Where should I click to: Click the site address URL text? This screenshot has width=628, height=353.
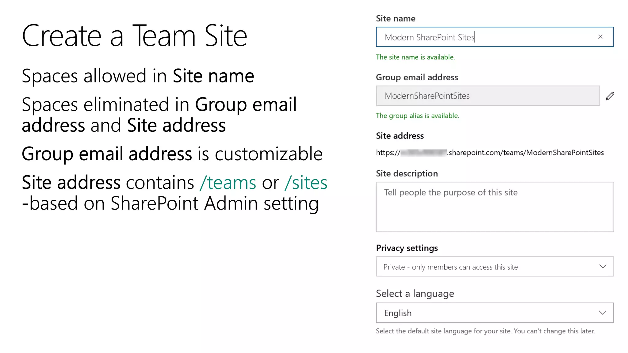coord(490,153)
